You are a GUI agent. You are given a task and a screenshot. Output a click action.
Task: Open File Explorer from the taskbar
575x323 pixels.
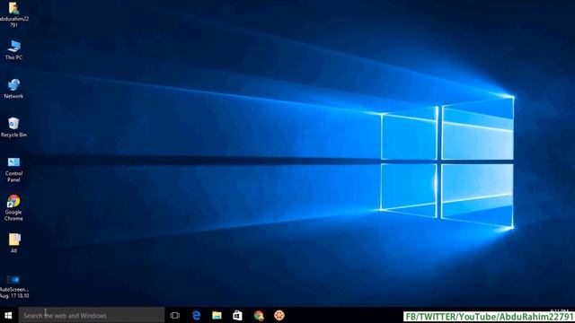217,315
